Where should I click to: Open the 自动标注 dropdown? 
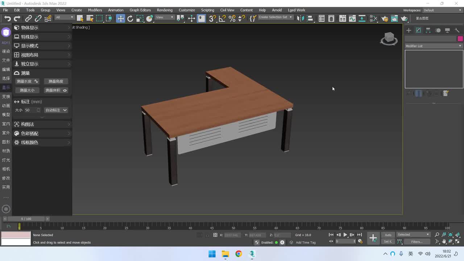[56, 110]
